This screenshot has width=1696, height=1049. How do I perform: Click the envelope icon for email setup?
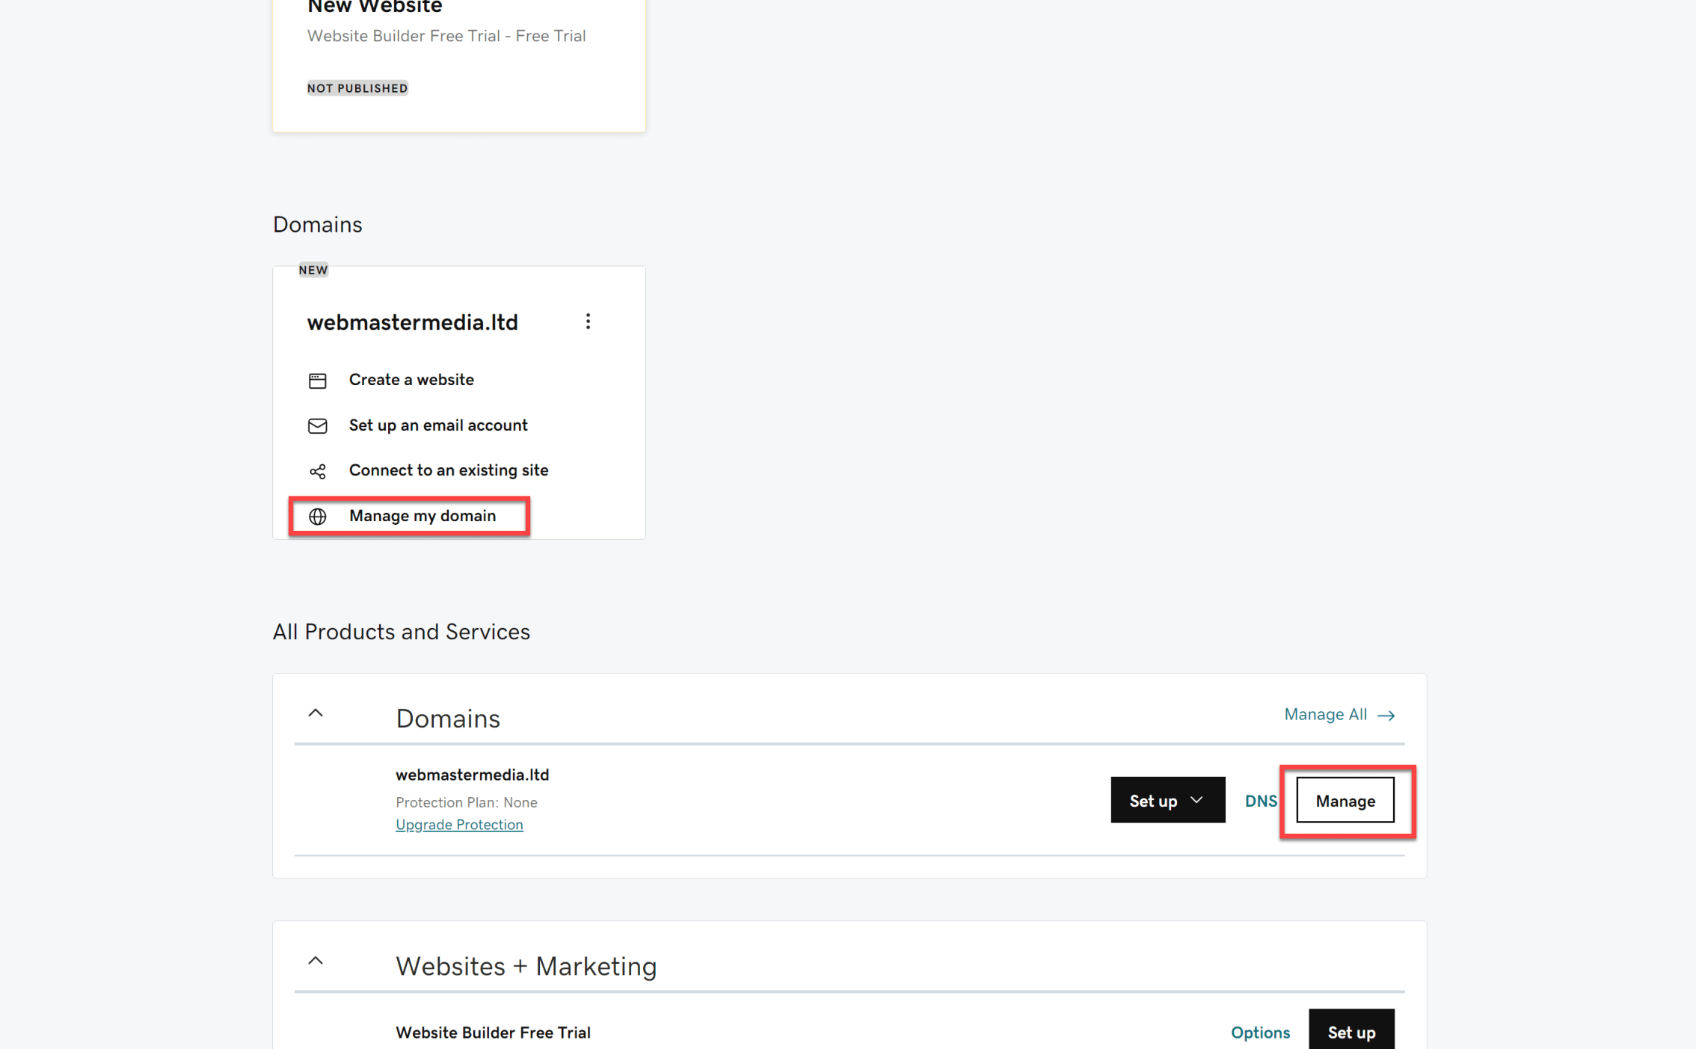coord(317,426)
